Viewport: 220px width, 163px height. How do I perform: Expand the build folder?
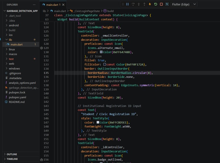(21, 30)
